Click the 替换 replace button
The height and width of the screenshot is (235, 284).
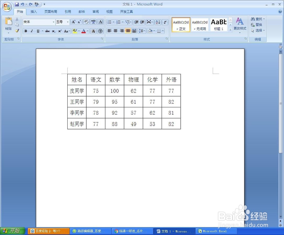(x=256, y=25)
